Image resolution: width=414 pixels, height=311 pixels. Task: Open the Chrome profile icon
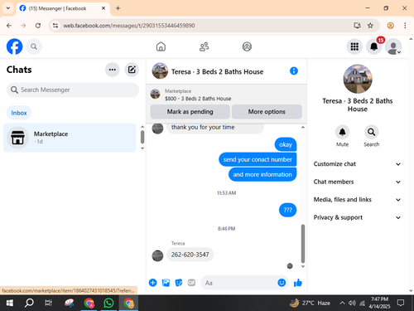[x=390, y=26]
